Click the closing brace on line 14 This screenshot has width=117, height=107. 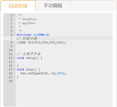(17, 66)
